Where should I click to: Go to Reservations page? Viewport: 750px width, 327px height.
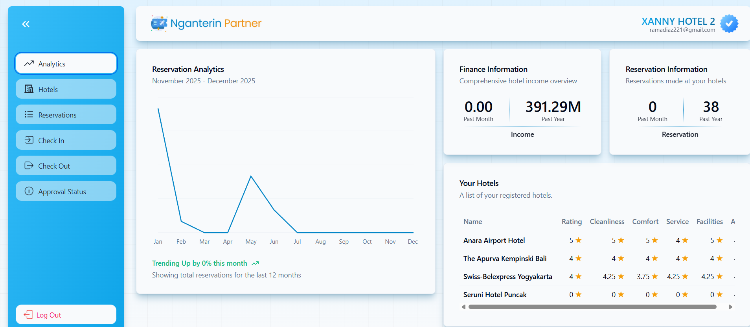(66, 114)
